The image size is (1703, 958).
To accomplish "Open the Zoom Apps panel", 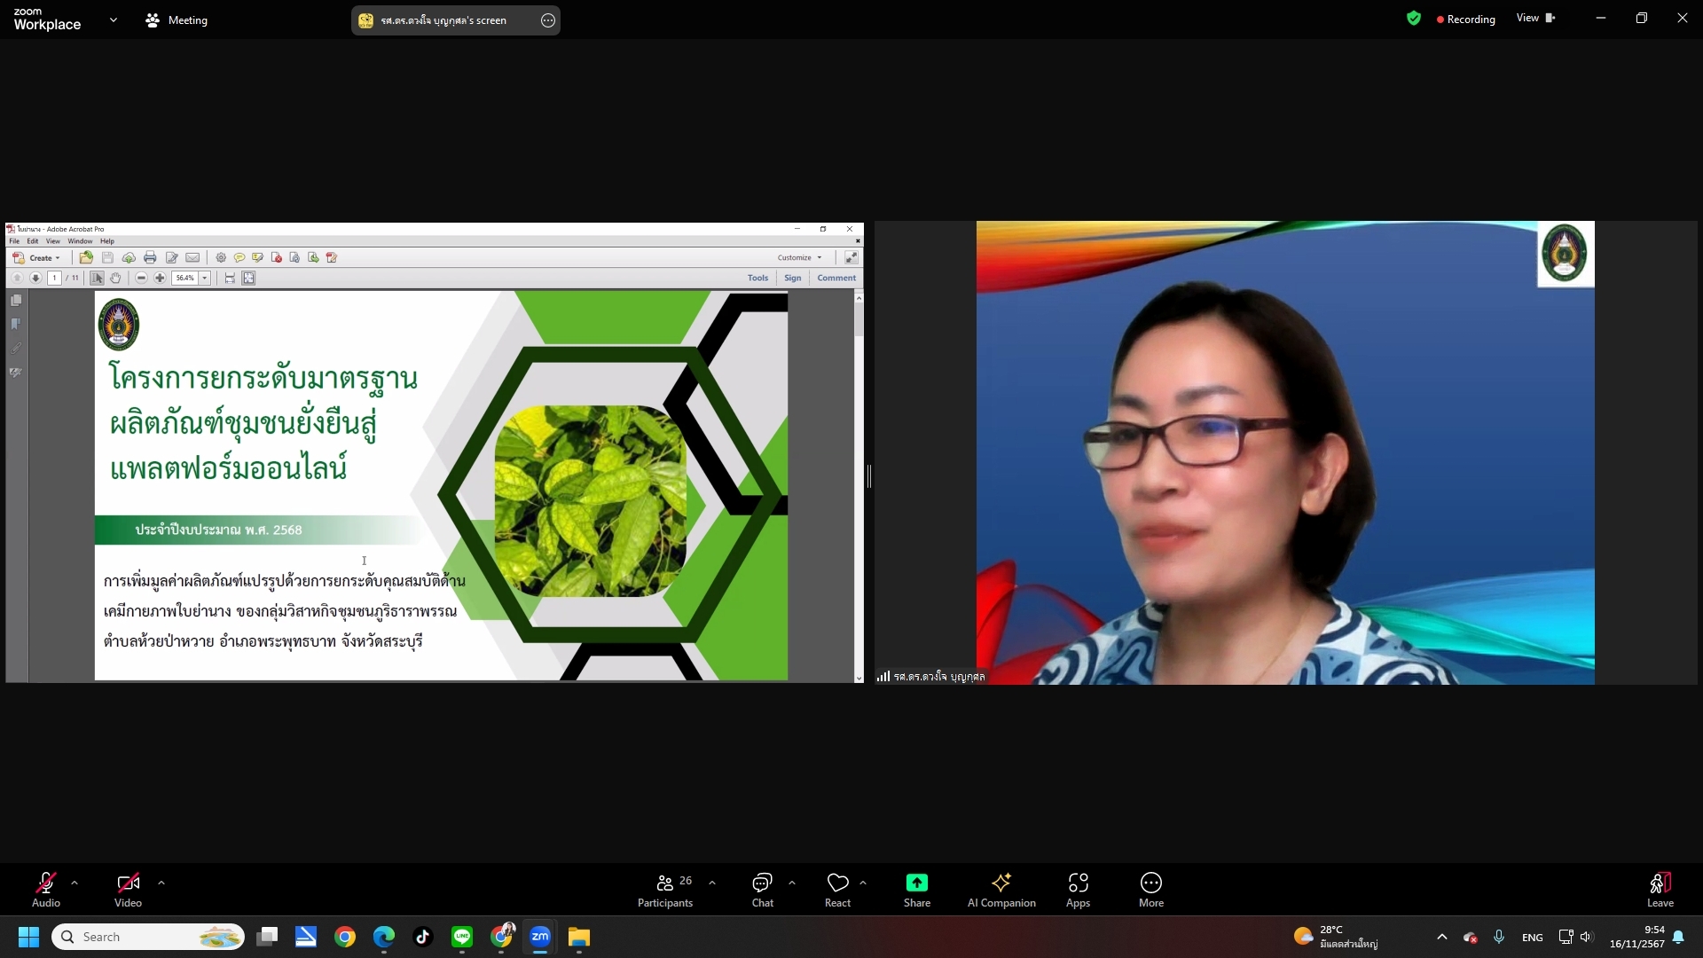I will [1078, 891].
